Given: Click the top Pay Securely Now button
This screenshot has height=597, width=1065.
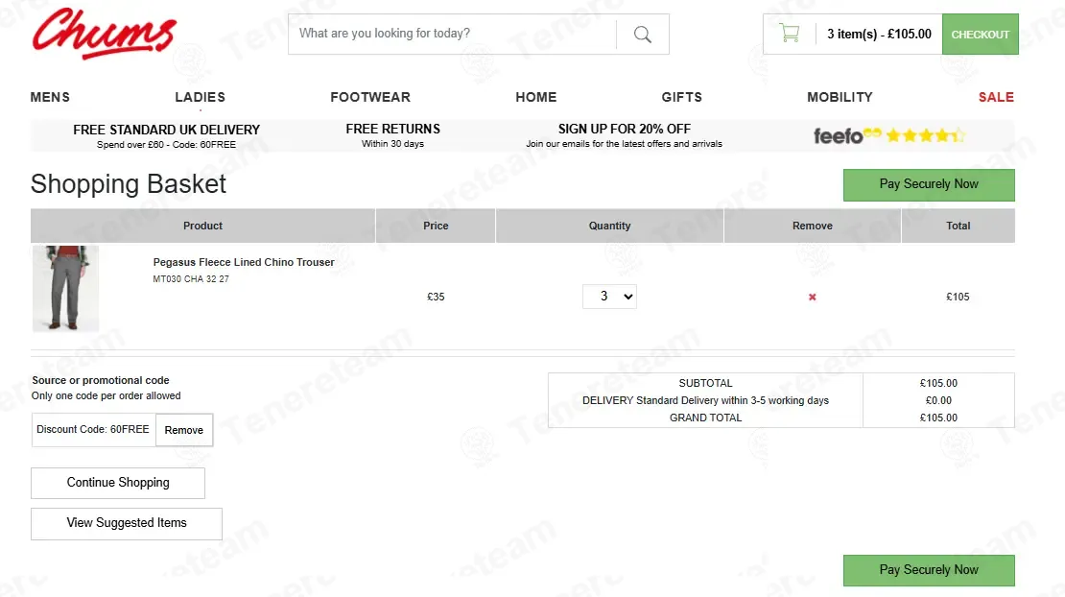Looking at the screenshot, I should [x=929, y=184].
